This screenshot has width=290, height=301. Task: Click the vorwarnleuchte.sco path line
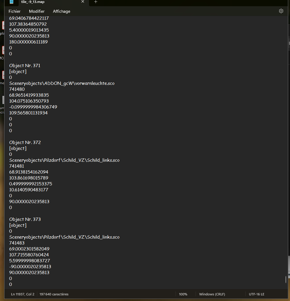62,83
